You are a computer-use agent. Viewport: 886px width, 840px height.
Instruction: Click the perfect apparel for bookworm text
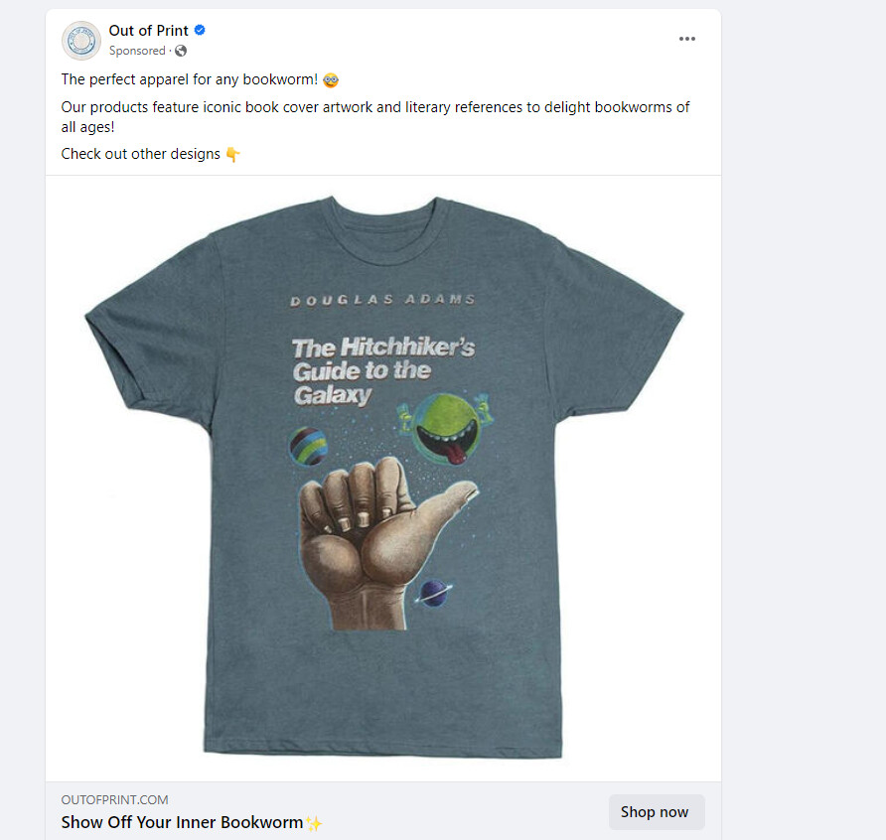pos(190,79)
